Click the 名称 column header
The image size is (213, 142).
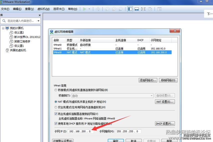point(59,40)
